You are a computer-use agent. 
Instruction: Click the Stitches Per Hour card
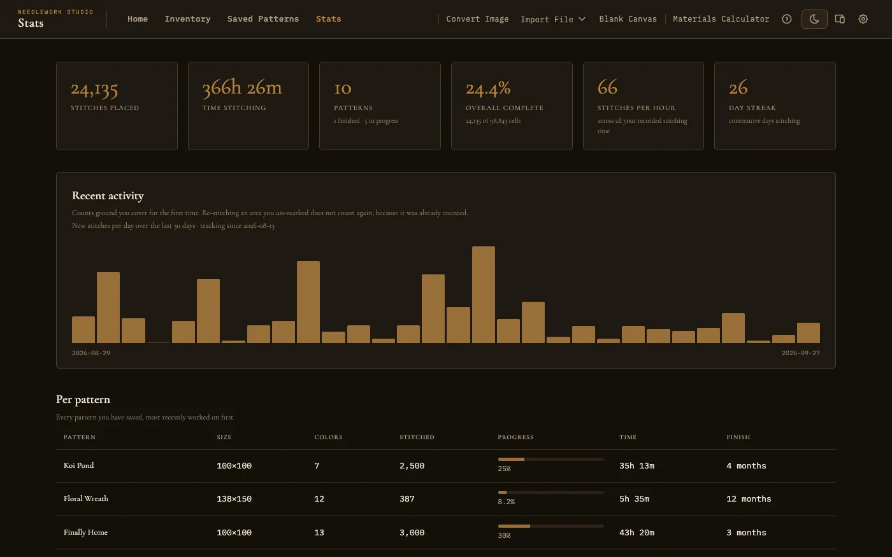tap(644, 106)
